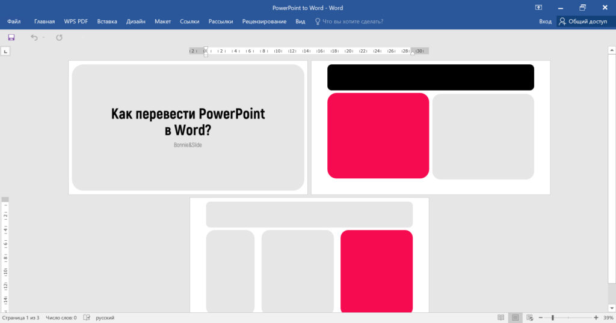This screenshot has height=323, width=616.
Task: Undo the last action
Action: coord(34,37)
